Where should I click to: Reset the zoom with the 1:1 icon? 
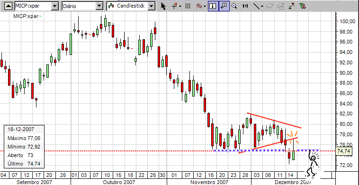[x=245, y=6]
